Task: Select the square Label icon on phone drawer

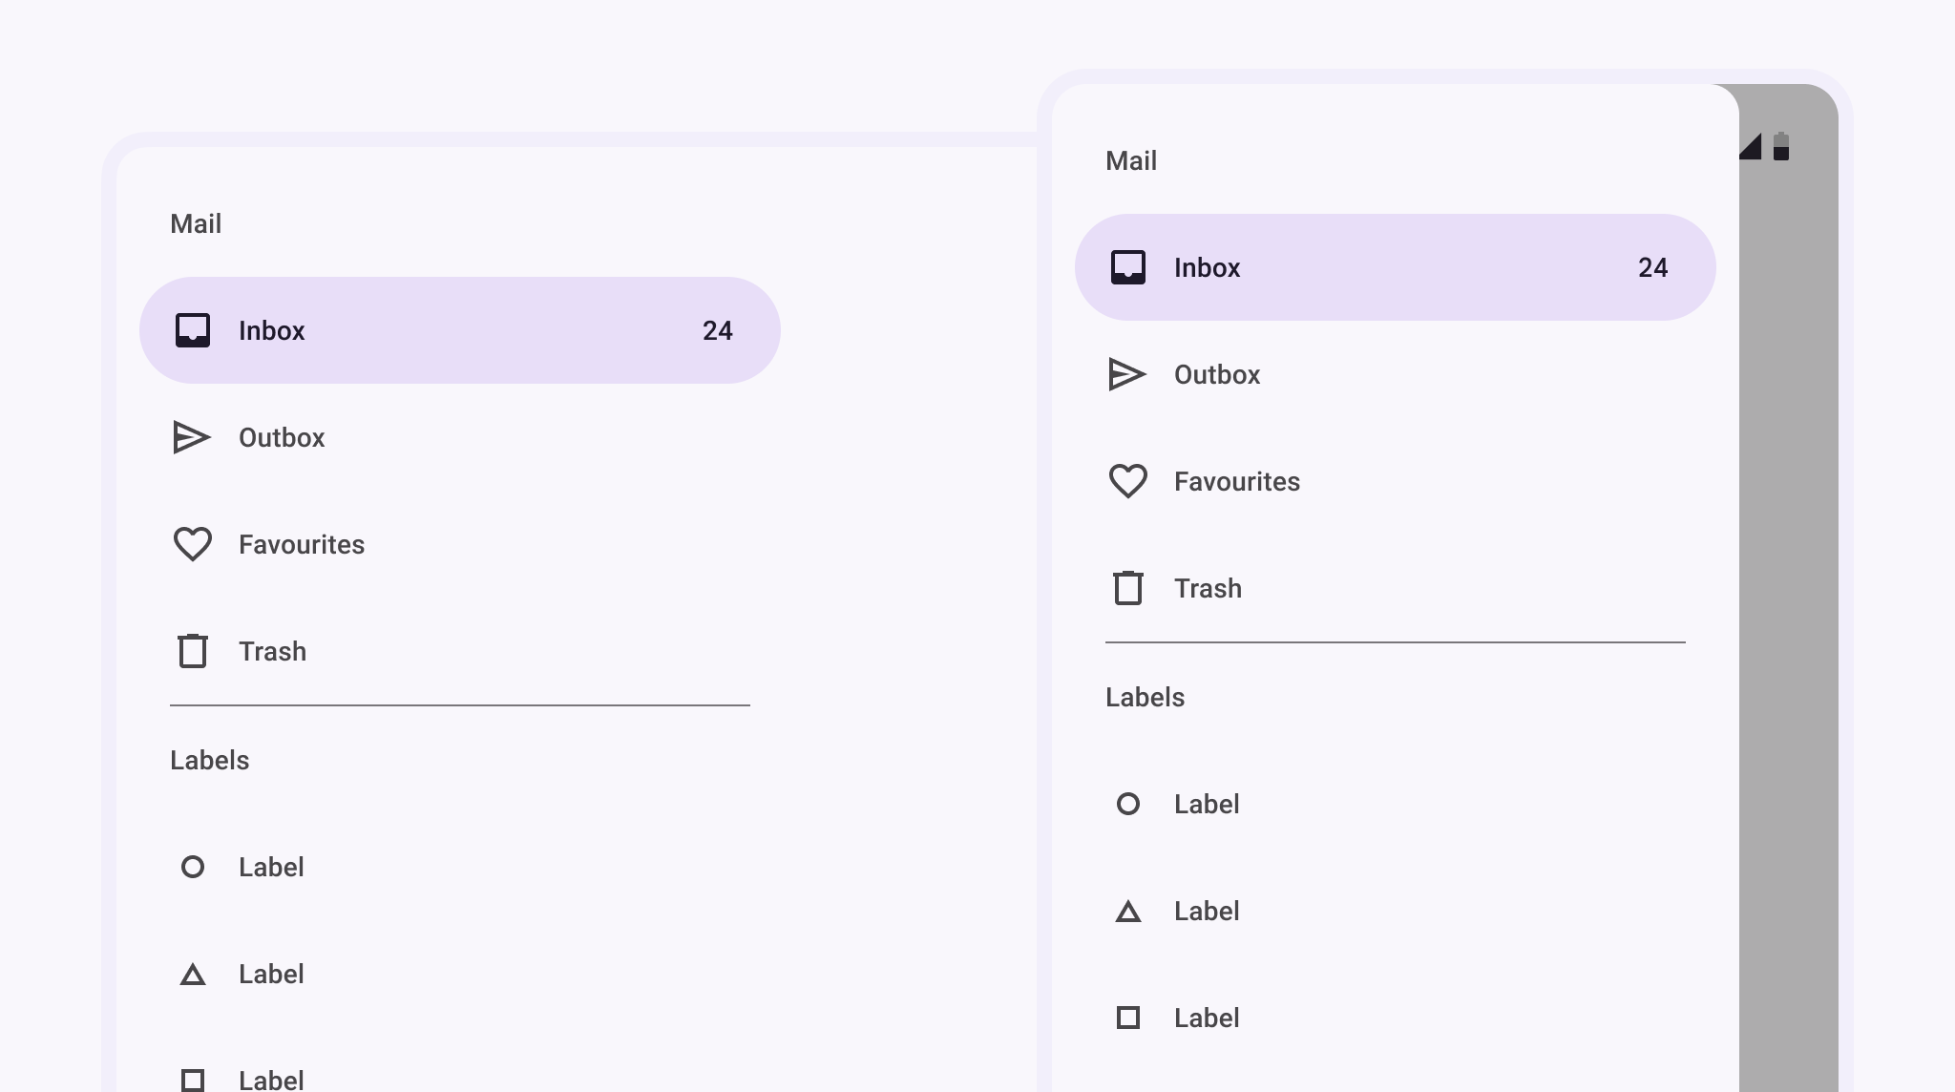Action: (1128, 1018)
